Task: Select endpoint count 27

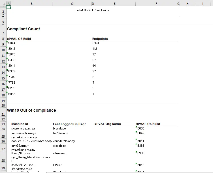Action: pos(94,71)
